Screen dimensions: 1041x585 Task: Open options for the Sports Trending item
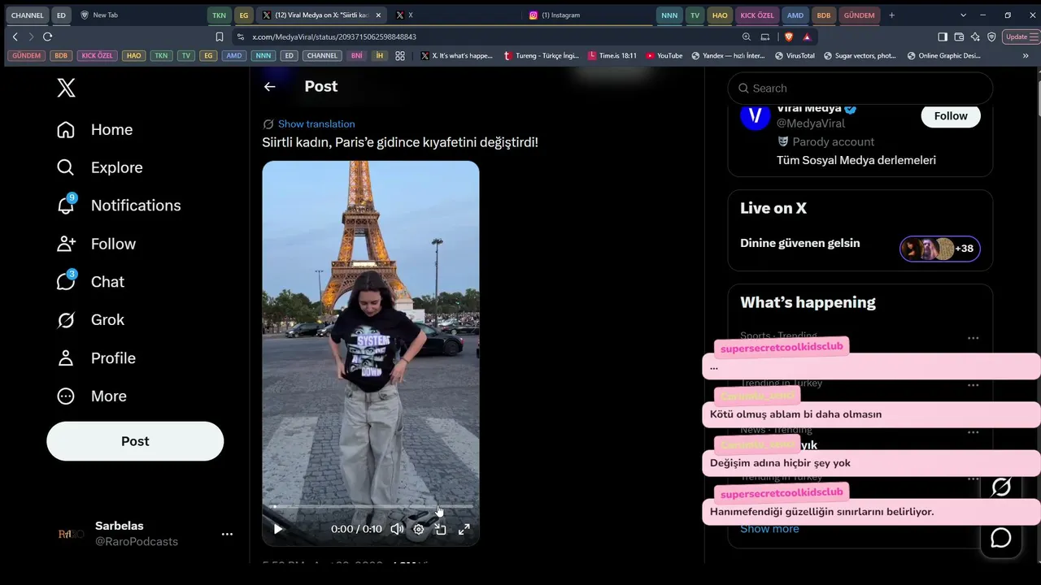(x=973, y=338)
